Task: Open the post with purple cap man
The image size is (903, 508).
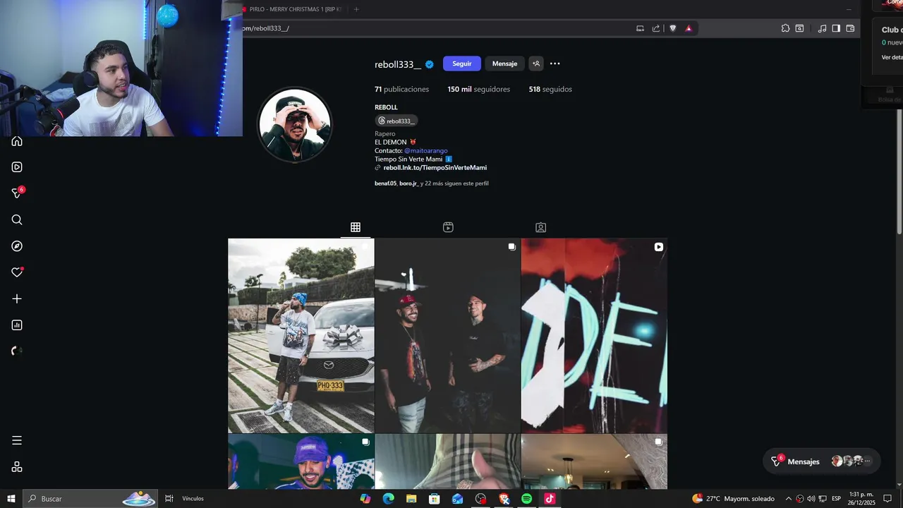Action: 301,461
